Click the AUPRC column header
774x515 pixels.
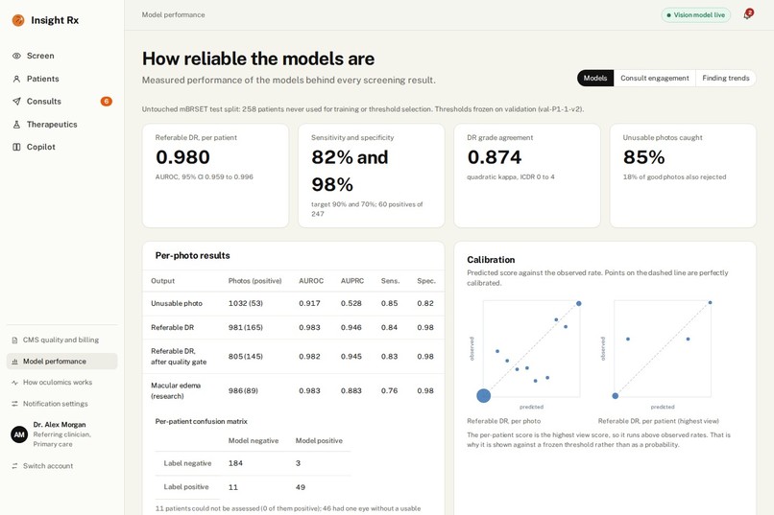tap(352, 281)
